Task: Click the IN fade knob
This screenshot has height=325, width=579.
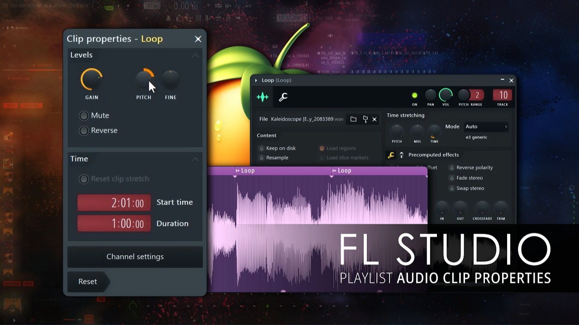Action: coord(441,208)
